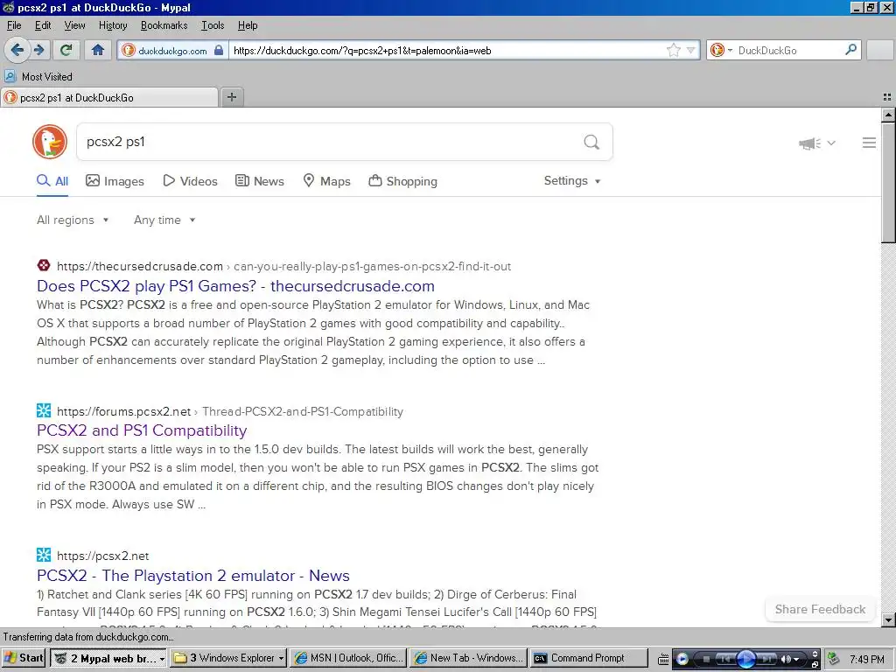Viewport: 896px width, 672px height.
Task: Expand the Settings dropdown
Action: point(572,180)
